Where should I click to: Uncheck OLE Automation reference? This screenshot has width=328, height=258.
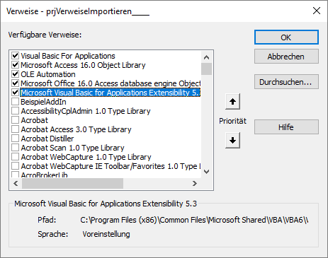(x=16, y=74)
